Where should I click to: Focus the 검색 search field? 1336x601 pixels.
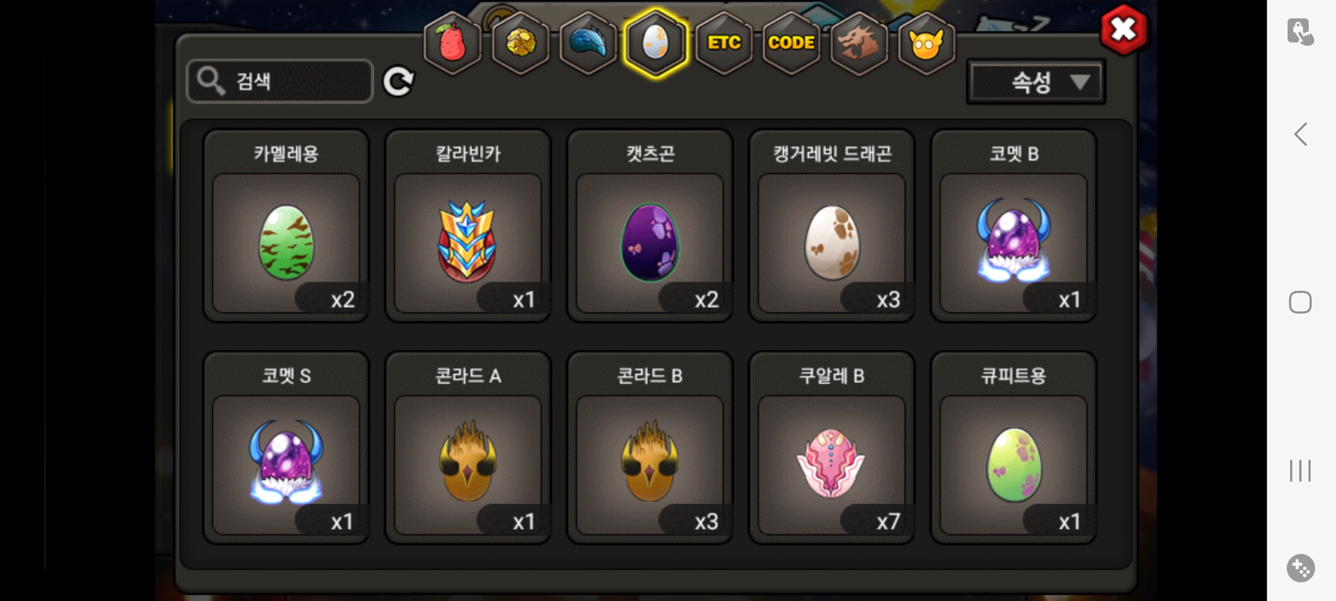[280, 81]
